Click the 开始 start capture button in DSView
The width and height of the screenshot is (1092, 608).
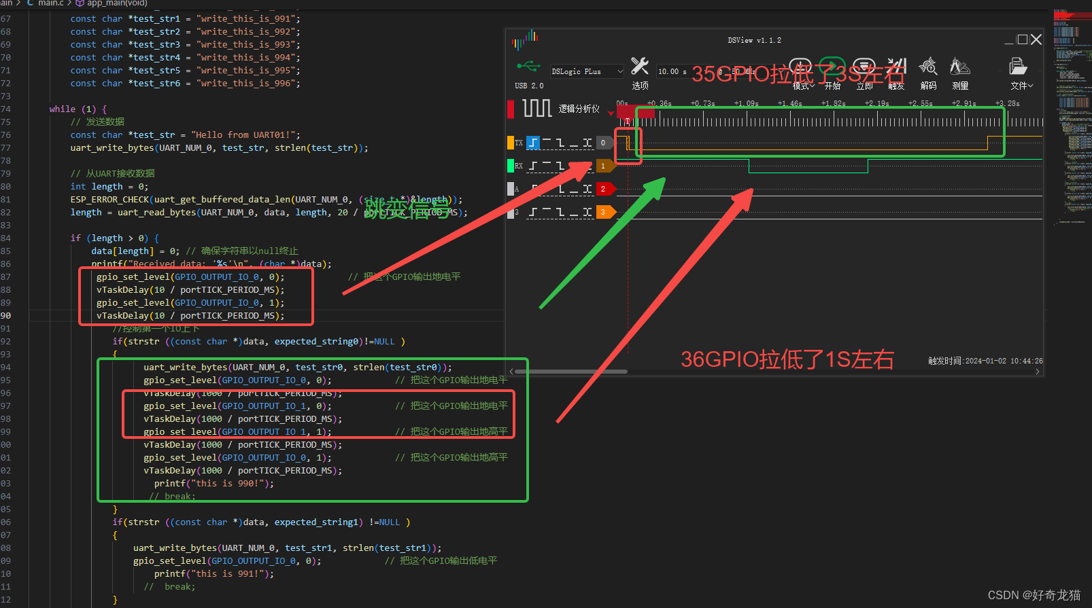point(832,73)
